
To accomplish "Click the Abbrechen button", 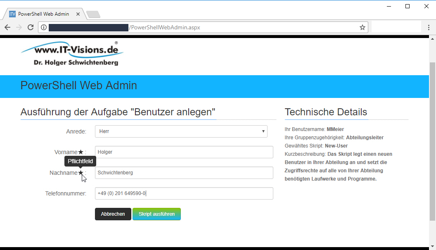I will 113,214.
